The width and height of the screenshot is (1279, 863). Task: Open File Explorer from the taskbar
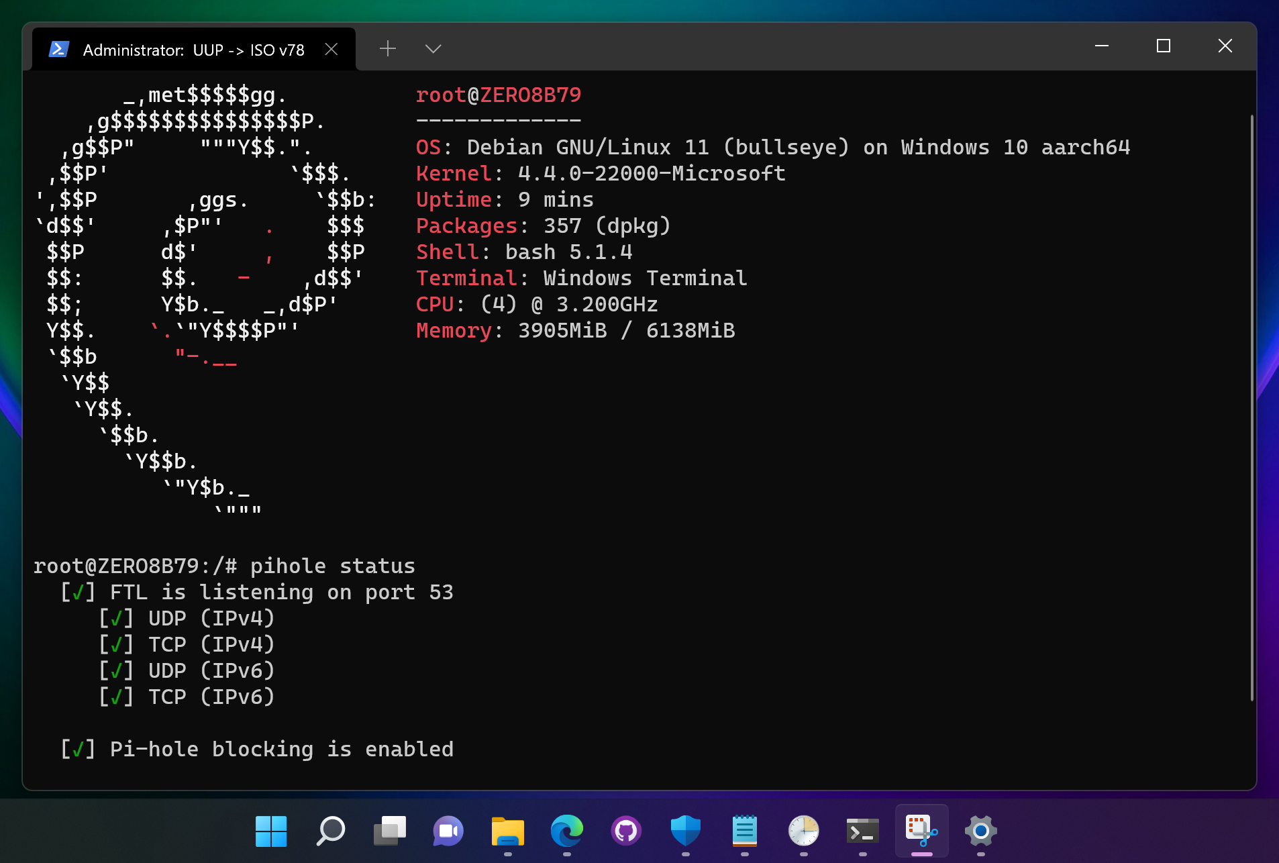tap(508, 832)
